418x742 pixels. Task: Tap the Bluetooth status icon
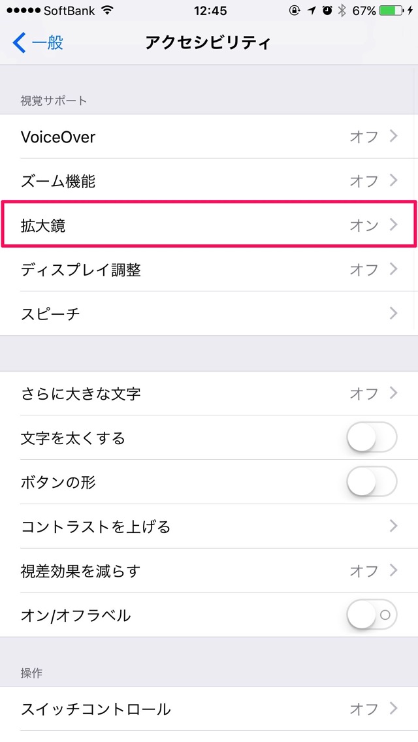(342, 10)
